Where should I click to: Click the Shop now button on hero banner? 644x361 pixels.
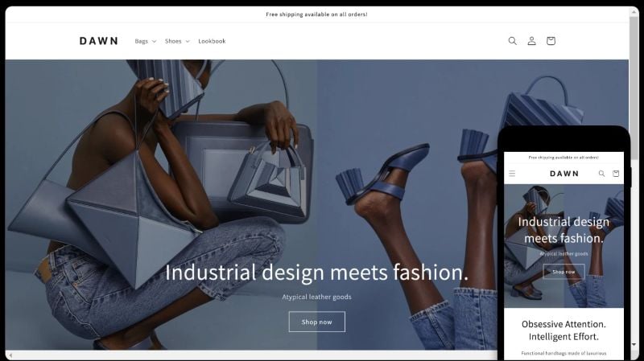point(316,322)
